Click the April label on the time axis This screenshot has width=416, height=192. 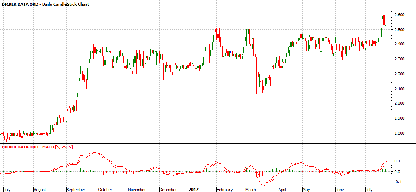[x=283, y=190]
